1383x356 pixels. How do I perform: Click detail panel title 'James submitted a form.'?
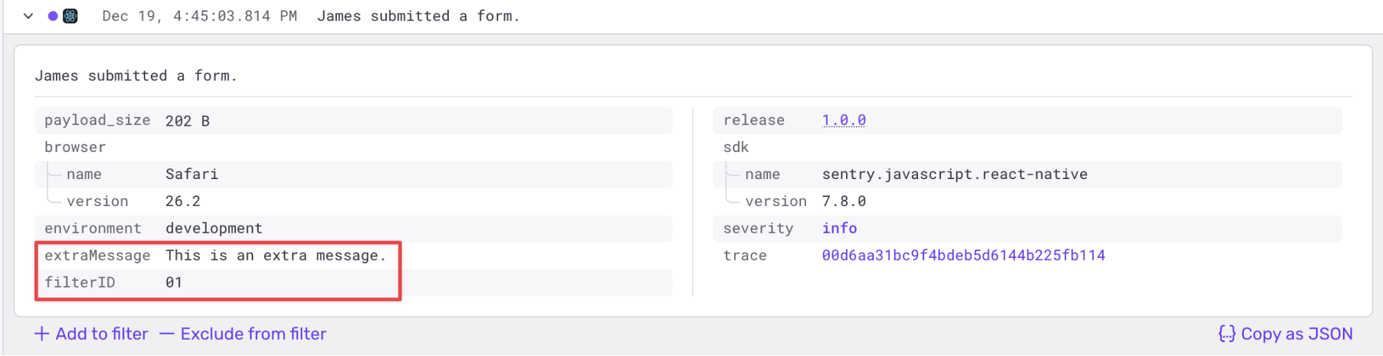[x=136, y=76]
